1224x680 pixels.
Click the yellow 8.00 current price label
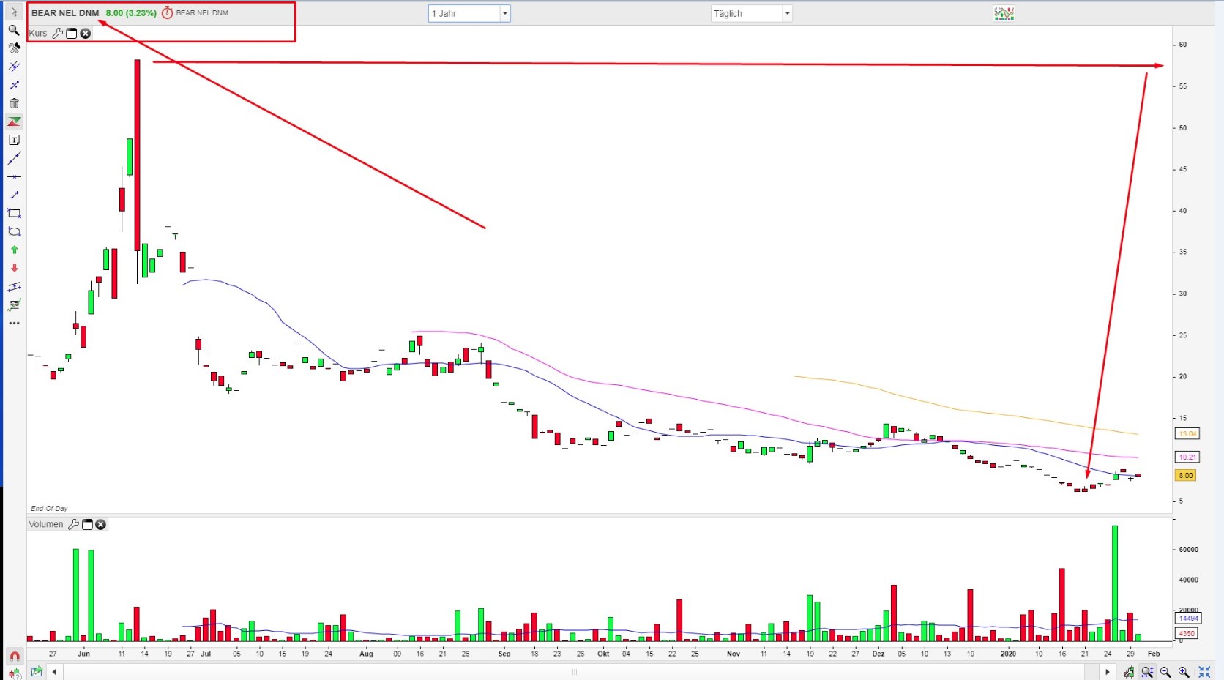click(x=1185, y=475)
